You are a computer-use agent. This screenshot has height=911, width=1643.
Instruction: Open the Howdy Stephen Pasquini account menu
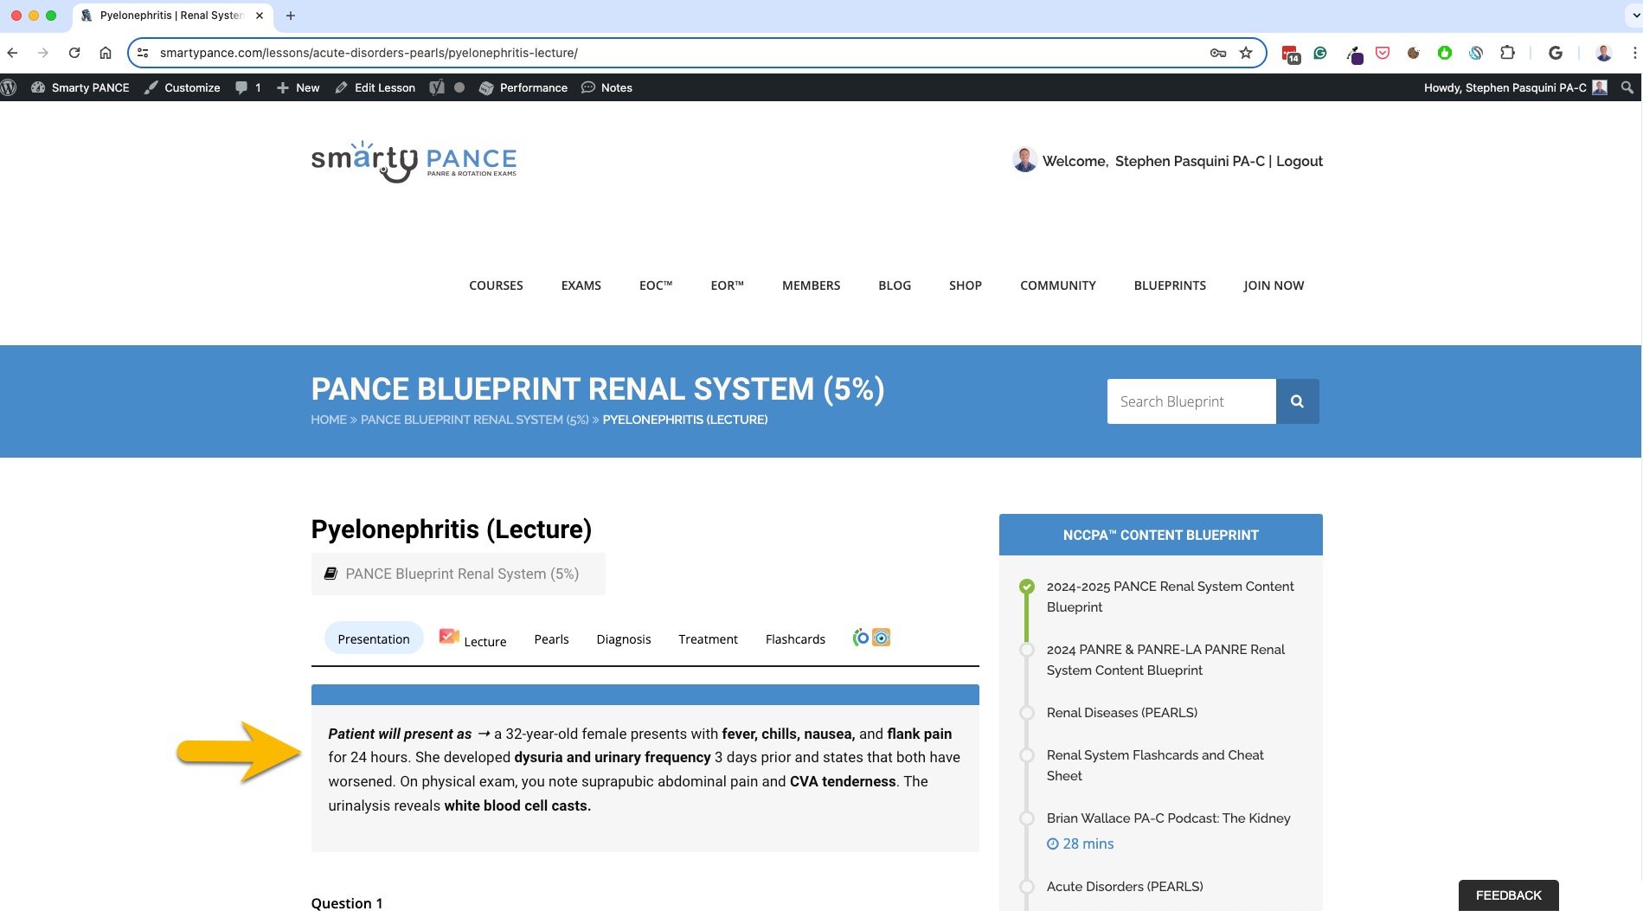tap(1515, 87)
